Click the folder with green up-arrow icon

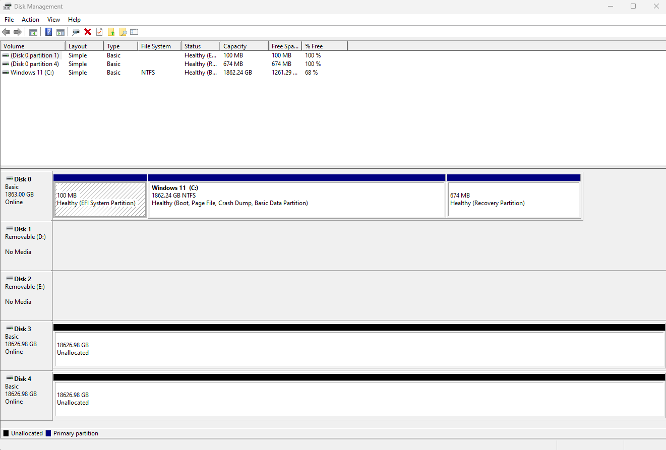coord(111,32)
